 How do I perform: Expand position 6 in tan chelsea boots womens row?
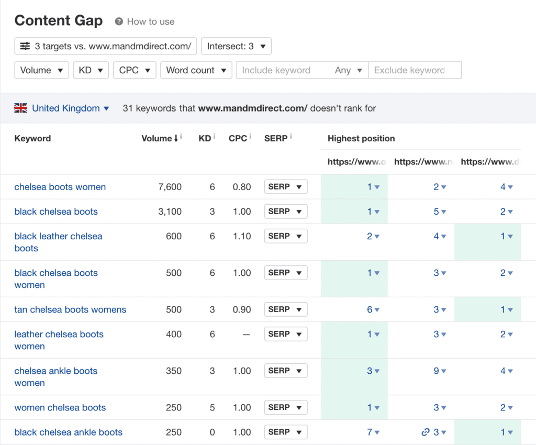coord(373,309)
